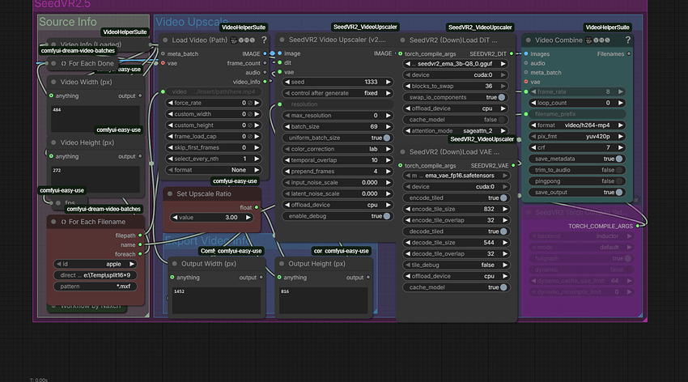The image size is (688, 382).
Task: Decrease the batch_size value with left arrow
Action: pos(284,126)
